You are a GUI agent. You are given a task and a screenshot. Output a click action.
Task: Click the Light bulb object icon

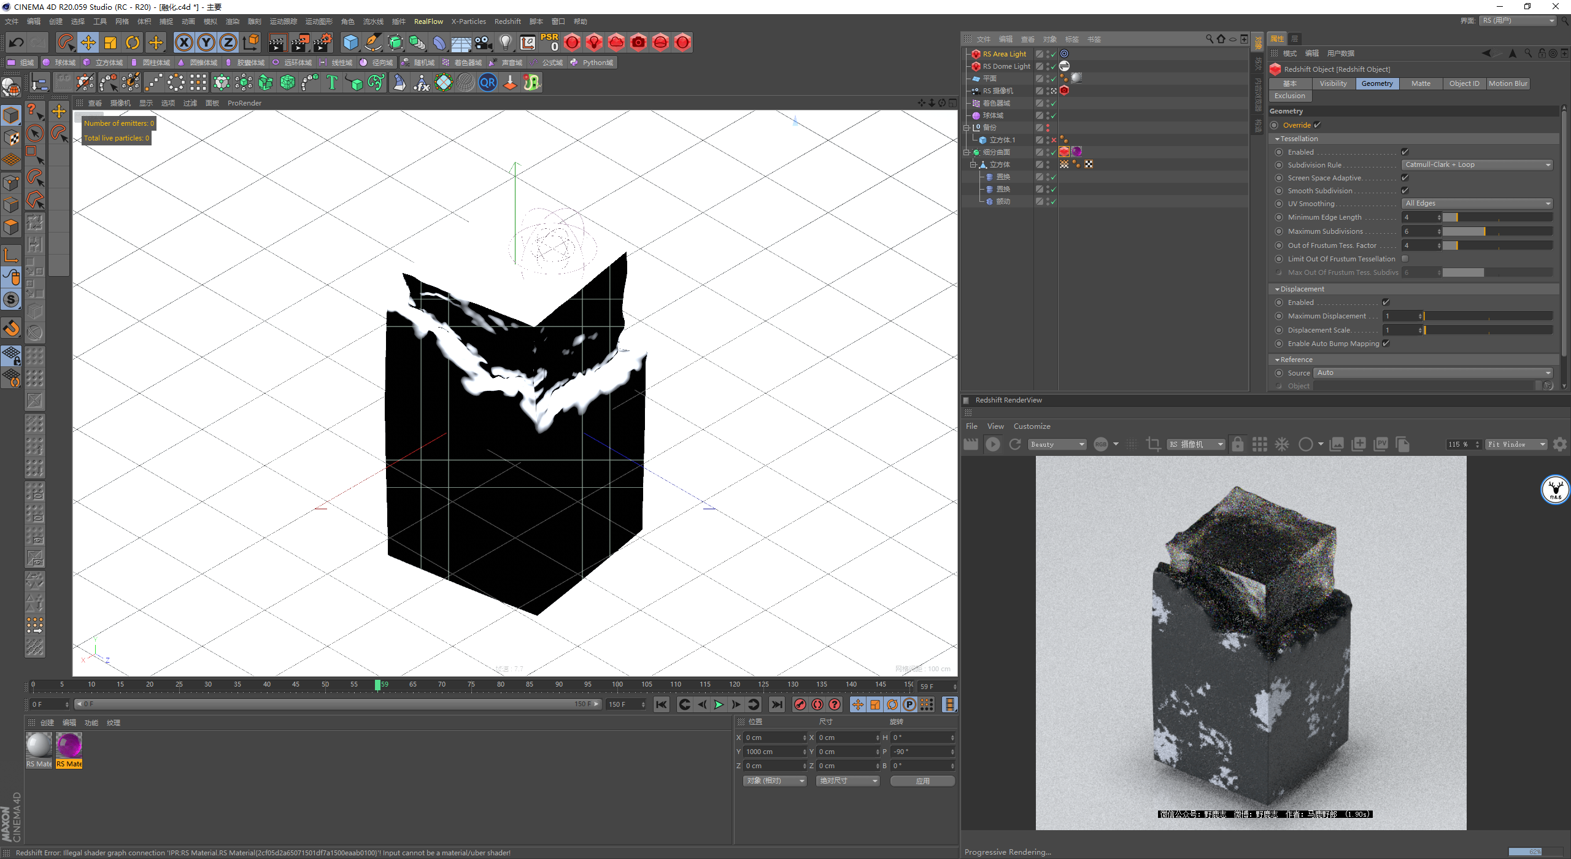coord(505,42)
